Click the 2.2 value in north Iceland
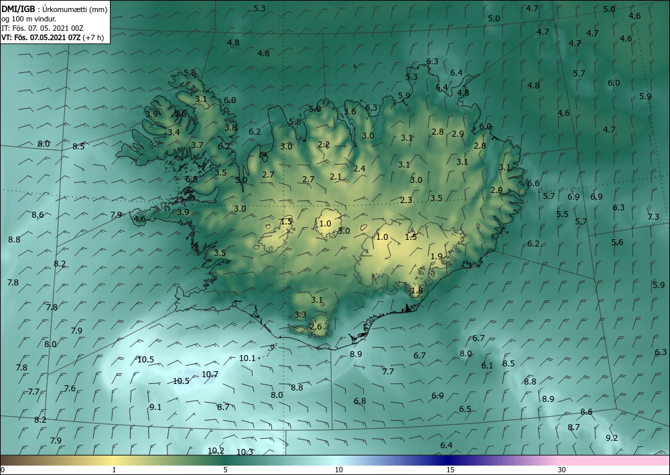 click(x=324, y=145)
